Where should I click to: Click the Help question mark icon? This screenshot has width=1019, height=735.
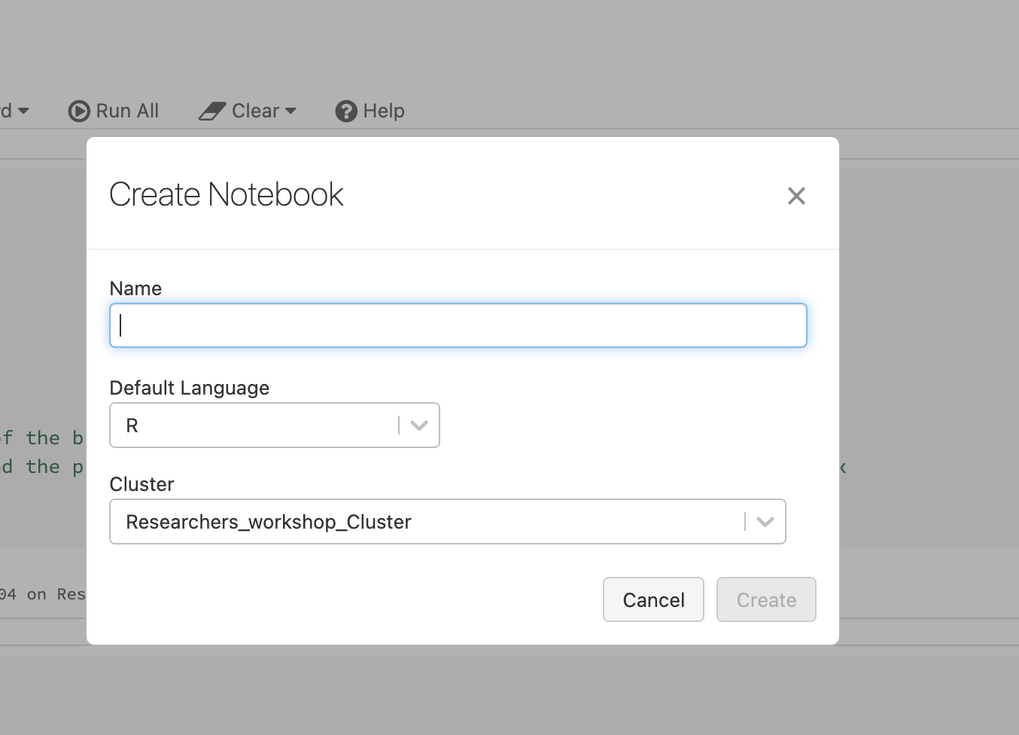tap(345, 111)
